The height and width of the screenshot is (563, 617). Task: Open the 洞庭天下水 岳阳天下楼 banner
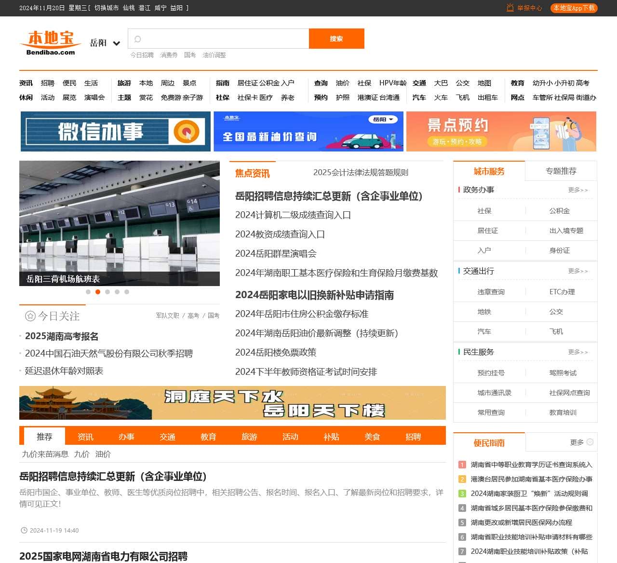(x=232, y=403)
